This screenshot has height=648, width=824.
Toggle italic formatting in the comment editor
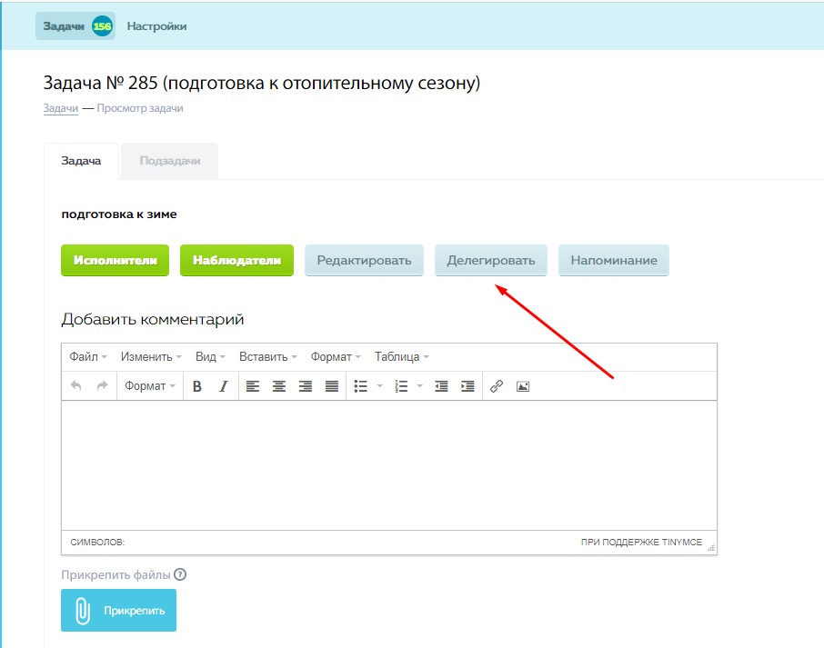click(224, 386)
